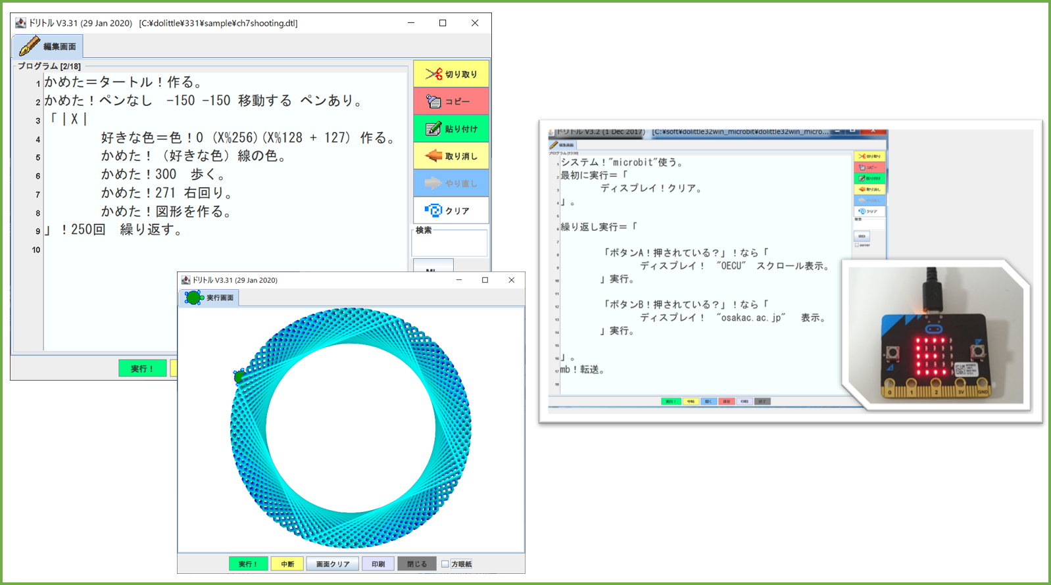Click the green Paste (貼り付け) button in V3.31 editor
Image resolution: width=1051 pixels, height=585 pixels.
(x=451, y=129)
